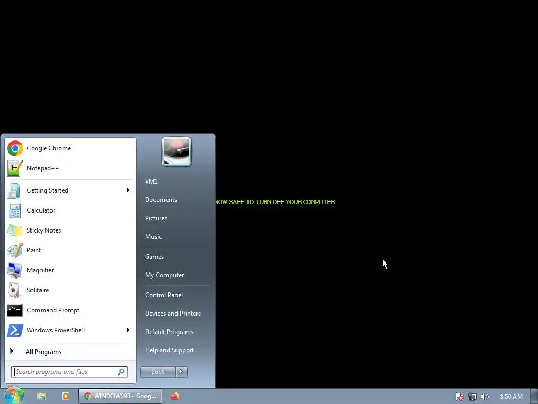Open Windows PowerShell icon

click(x=15, y=330)
